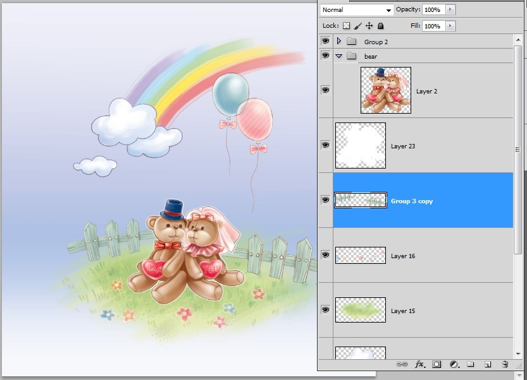Select the 'Layer 16' name
Viewport: 527px width, 380px height.
coord(403,256)
